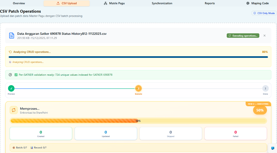Screen dimensions: 277x153
Task: Click the CSV file document icon
Action: pos(12,36)
